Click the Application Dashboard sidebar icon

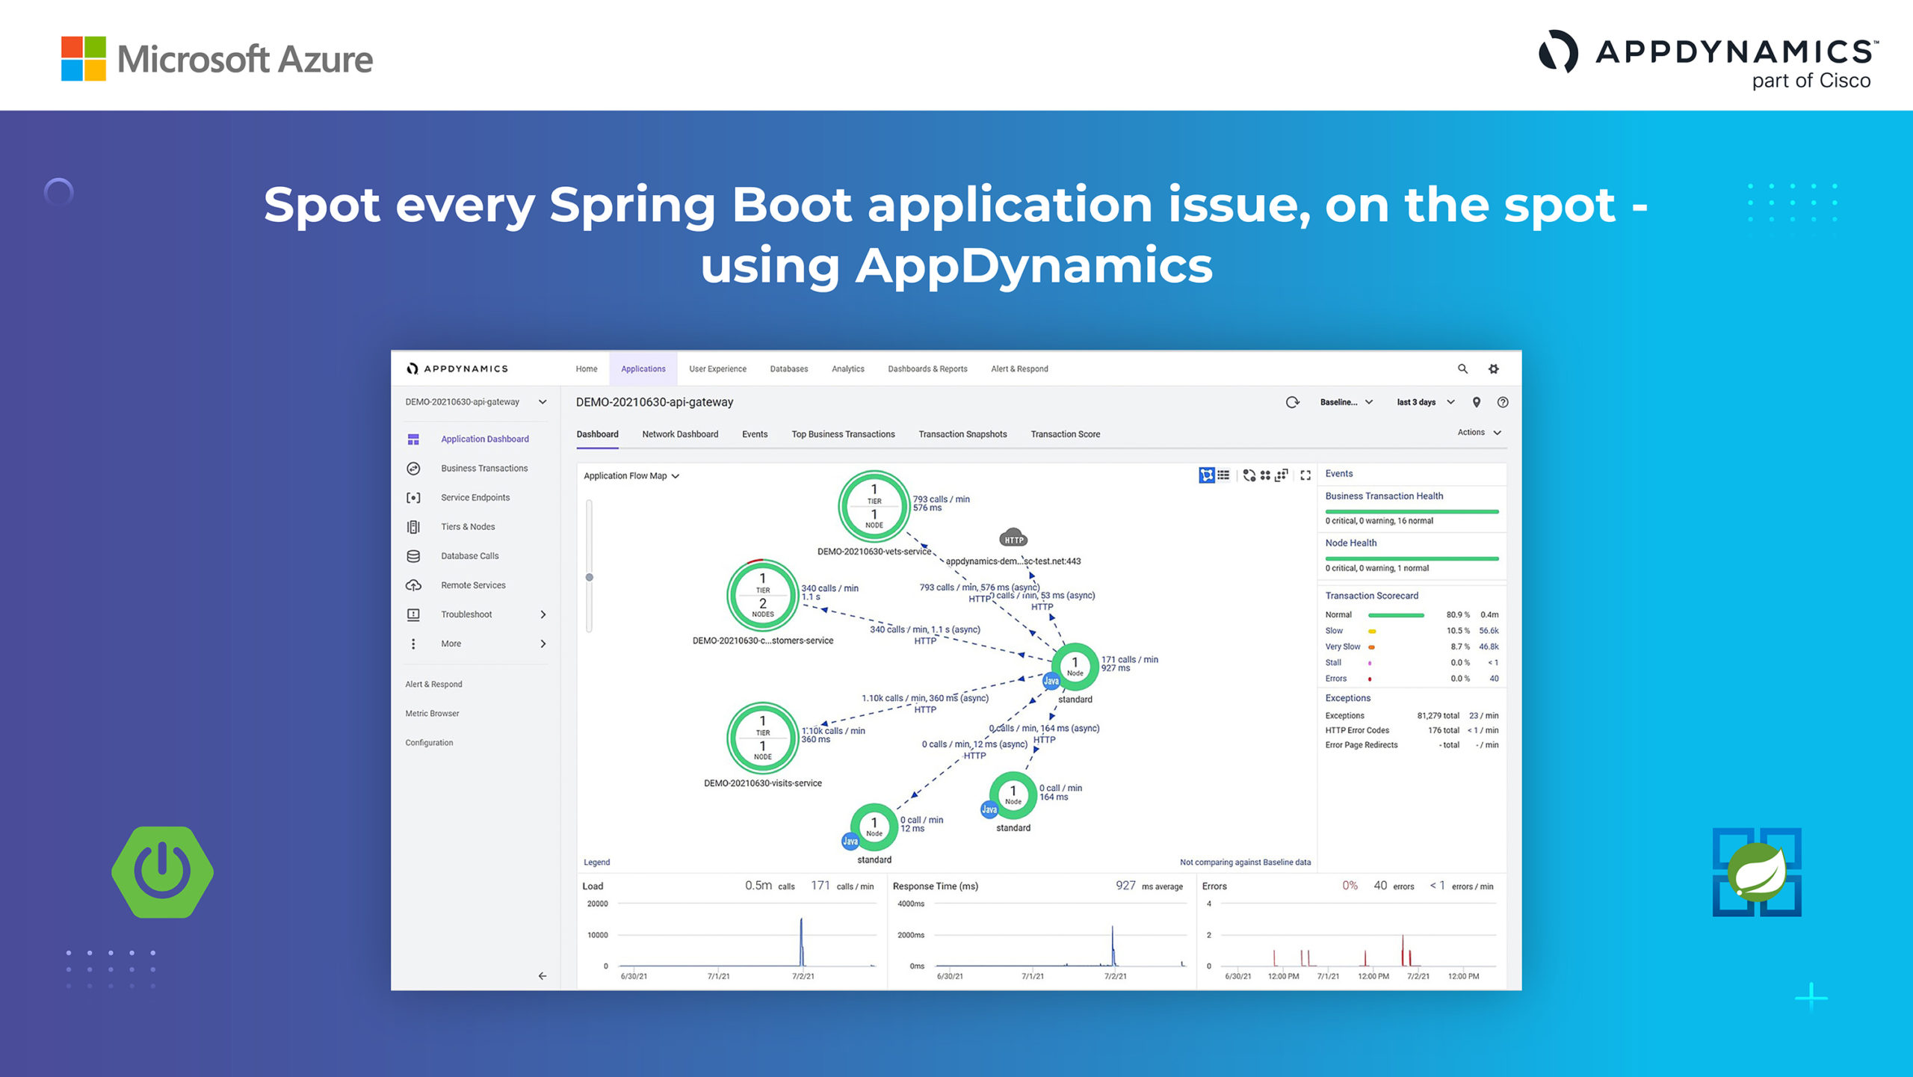point(413,439)
